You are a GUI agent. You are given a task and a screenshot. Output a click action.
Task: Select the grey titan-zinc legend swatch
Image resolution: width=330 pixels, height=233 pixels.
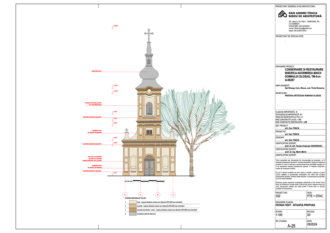point(132,214)
